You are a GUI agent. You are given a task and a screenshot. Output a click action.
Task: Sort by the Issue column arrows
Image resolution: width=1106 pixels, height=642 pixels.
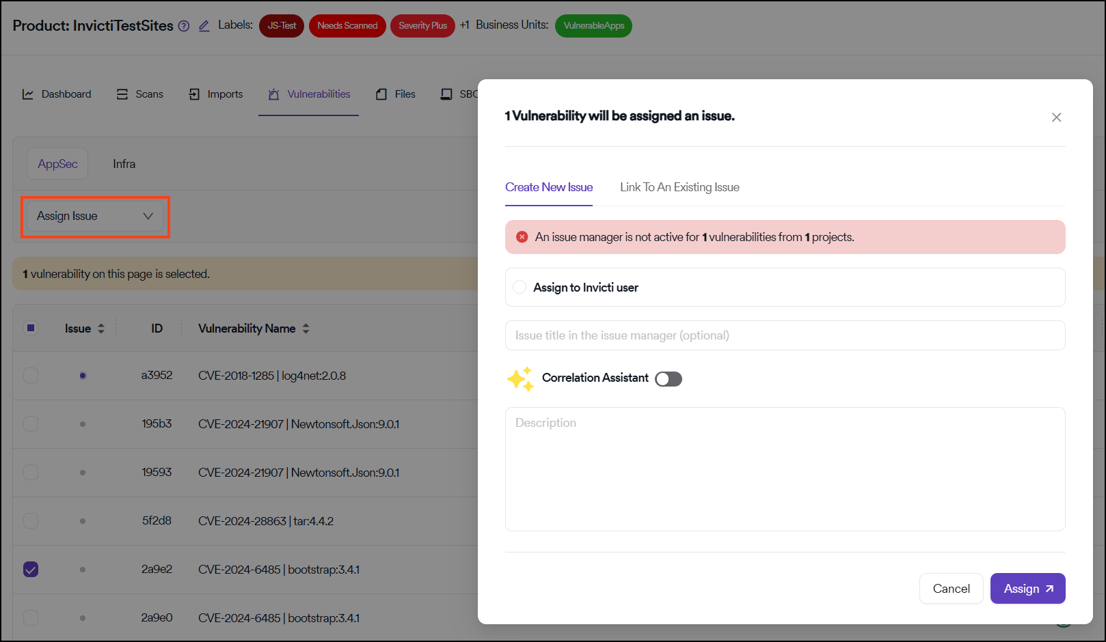click(101, 329)
